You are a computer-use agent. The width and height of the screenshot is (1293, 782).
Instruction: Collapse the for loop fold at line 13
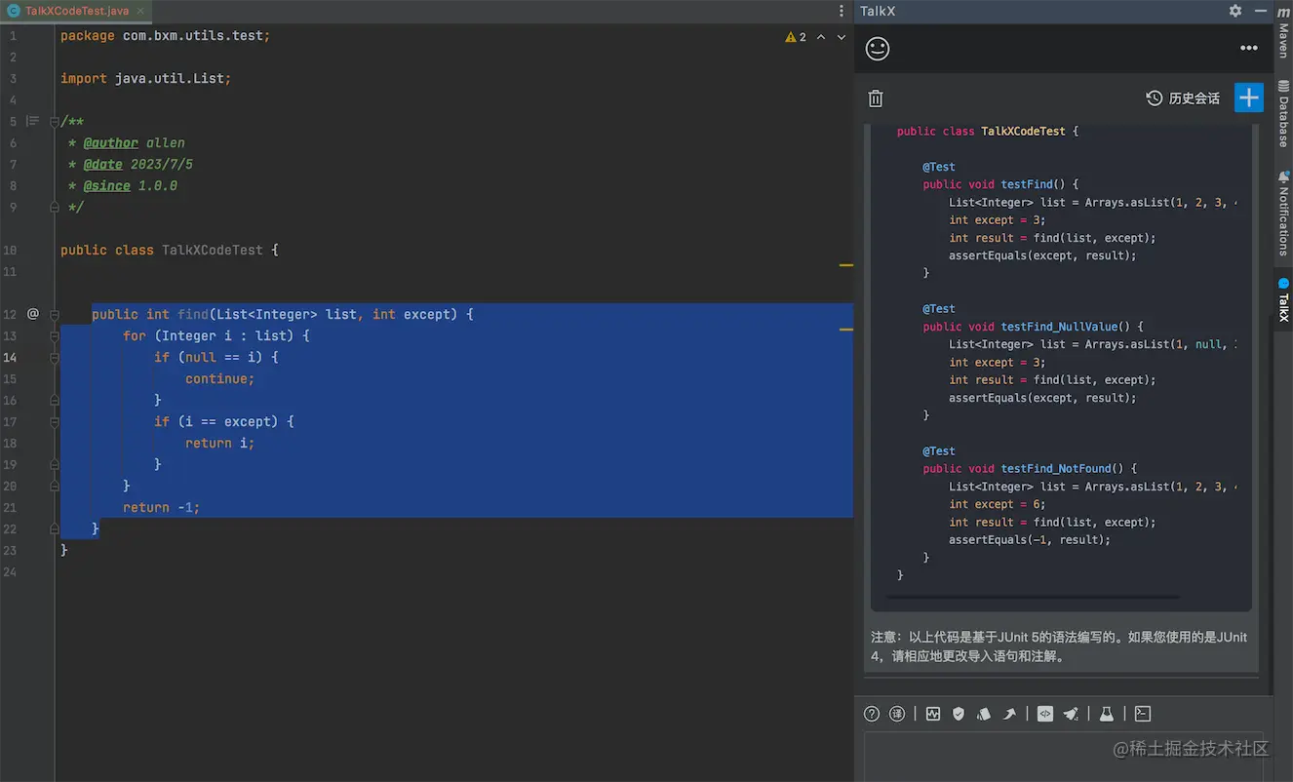(55, 335)
